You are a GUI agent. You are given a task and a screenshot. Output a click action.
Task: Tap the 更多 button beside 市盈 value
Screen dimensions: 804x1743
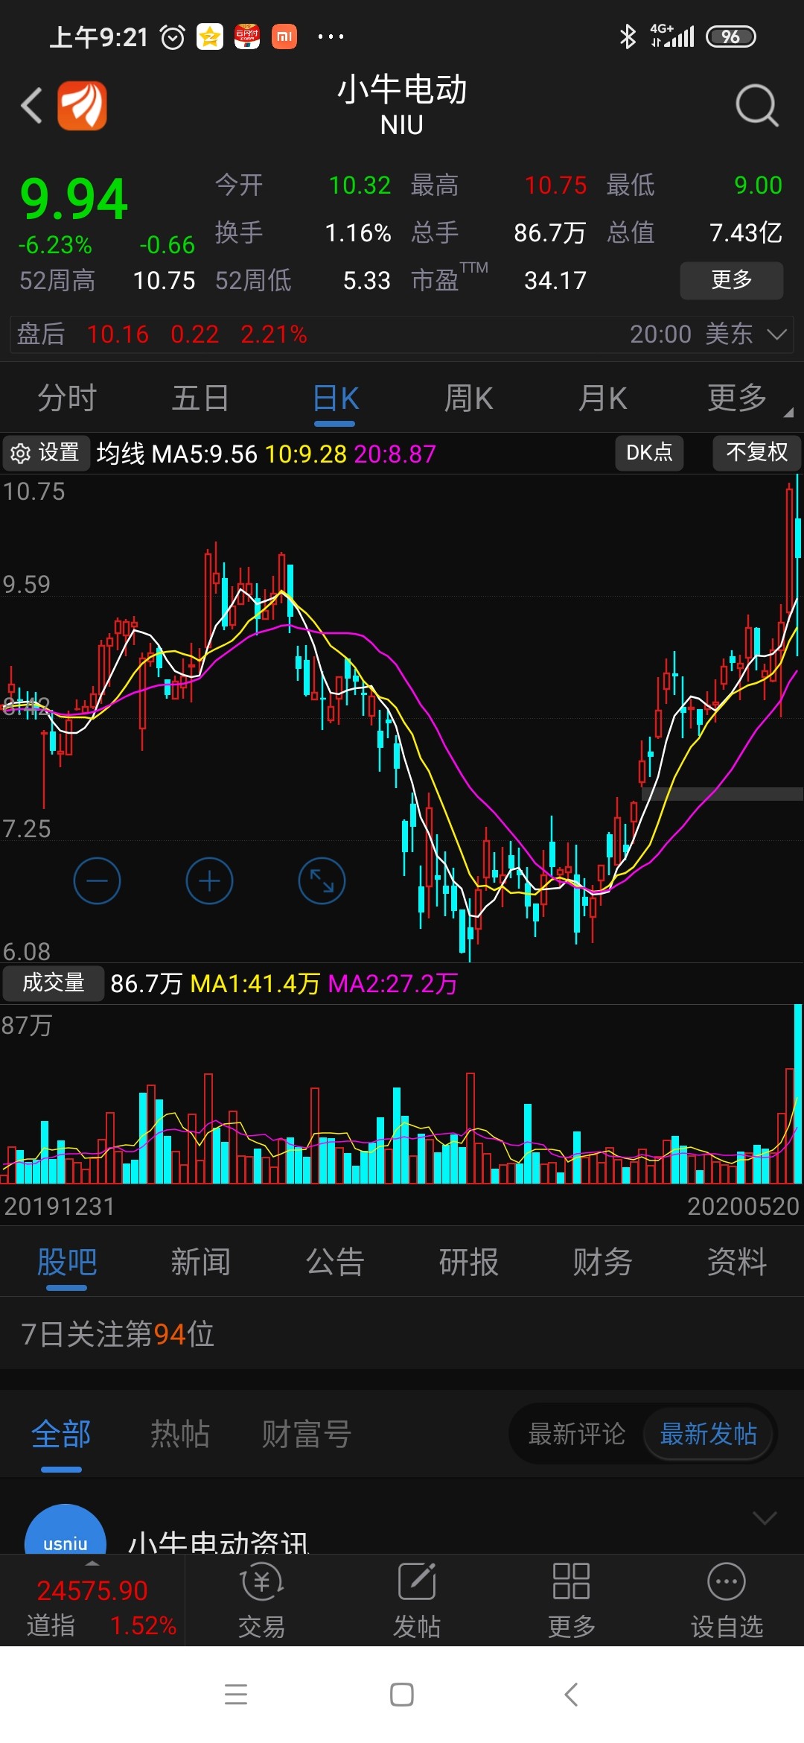(x=732, y=280)
